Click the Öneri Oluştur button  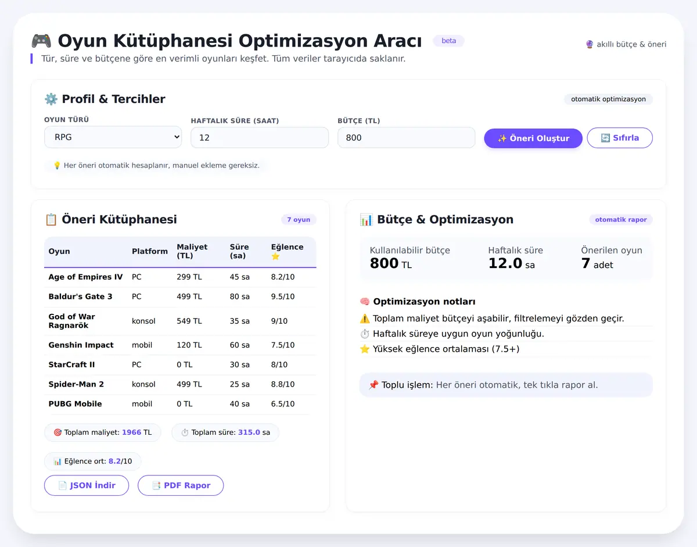tap(533, 138)
